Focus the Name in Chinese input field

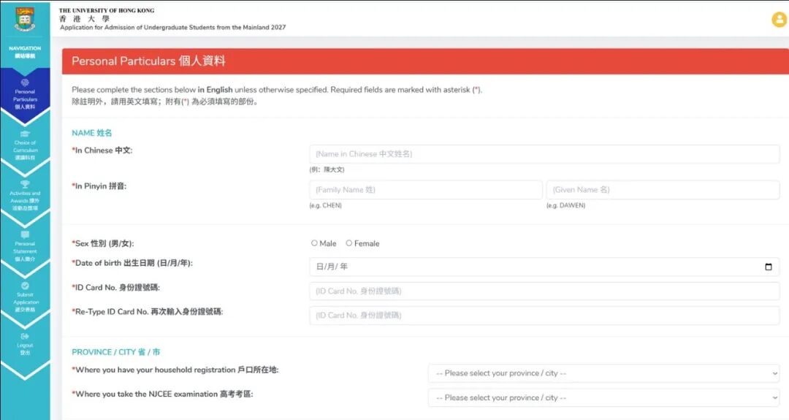(544, 154)
